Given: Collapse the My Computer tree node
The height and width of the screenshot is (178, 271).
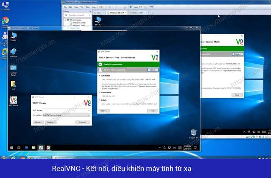Looking at the screenshot, I should [65, 20].
